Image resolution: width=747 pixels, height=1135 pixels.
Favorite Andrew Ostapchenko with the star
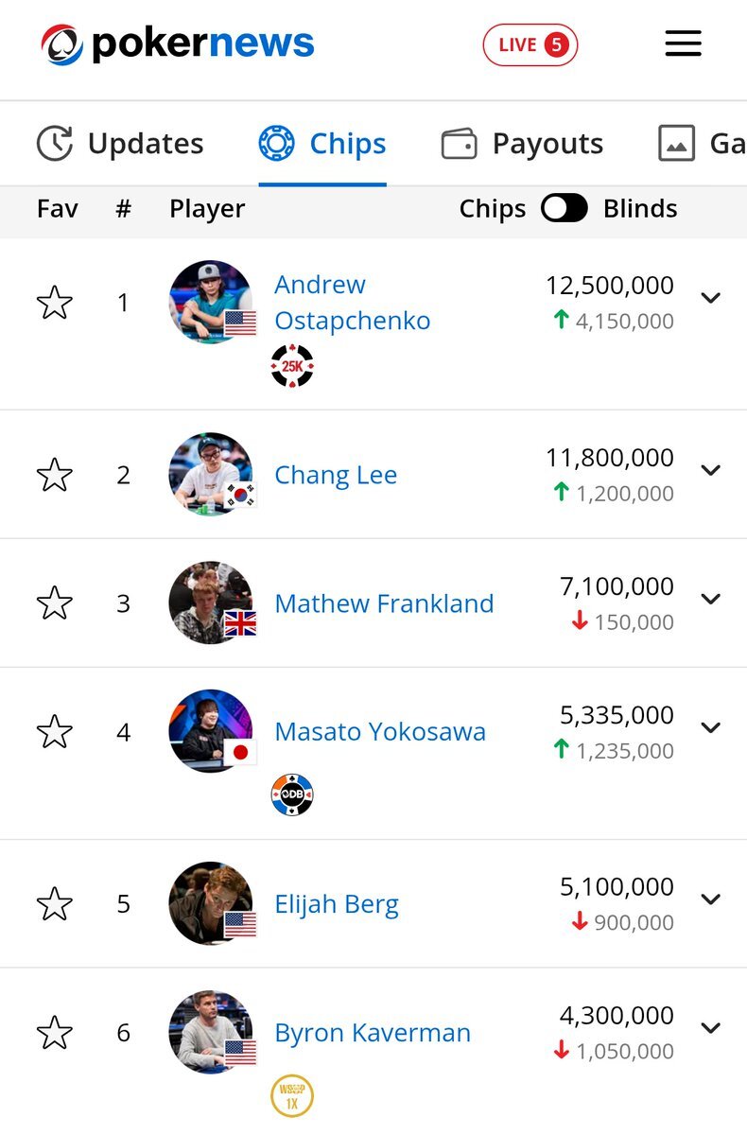click(54, 303)
